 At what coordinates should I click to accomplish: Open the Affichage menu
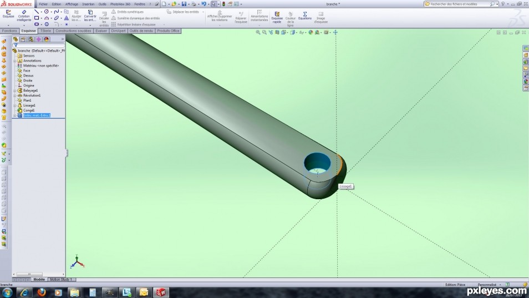coord(72,4)
